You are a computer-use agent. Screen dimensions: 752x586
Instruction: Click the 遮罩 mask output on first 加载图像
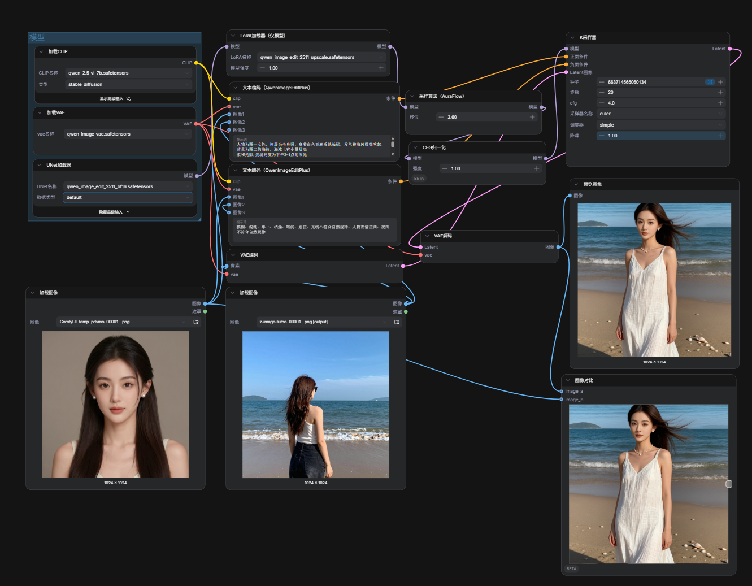click(x=205, y=311)
